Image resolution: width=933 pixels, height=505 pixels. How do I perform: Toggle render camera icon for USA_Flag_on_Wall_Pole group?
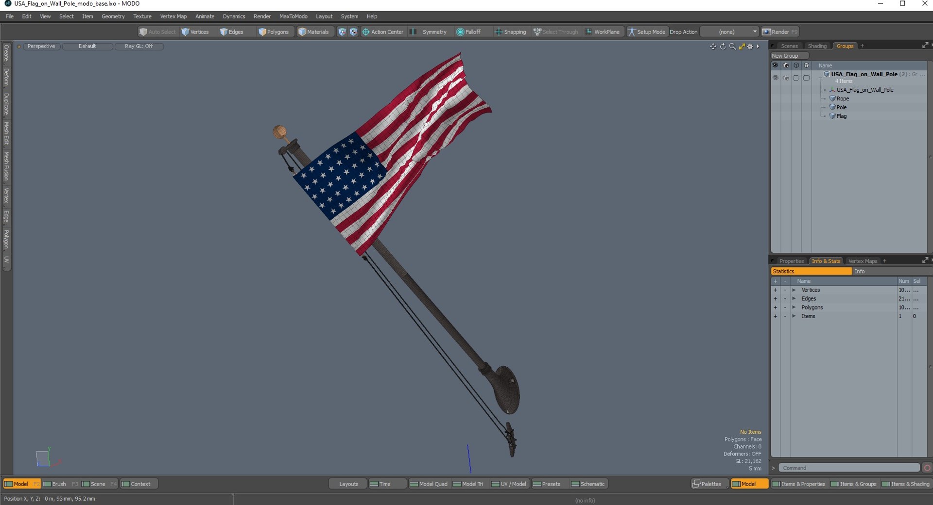click(786, 78)
